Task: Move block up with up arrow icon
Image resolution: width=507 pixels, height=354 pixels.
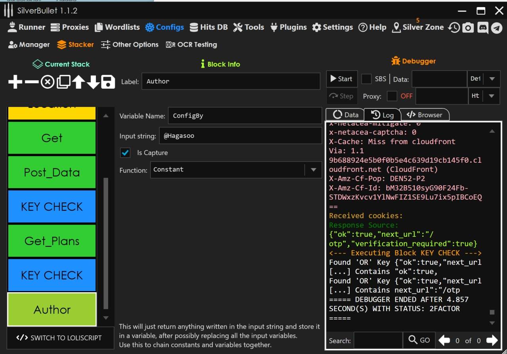Action: [78, 82]
